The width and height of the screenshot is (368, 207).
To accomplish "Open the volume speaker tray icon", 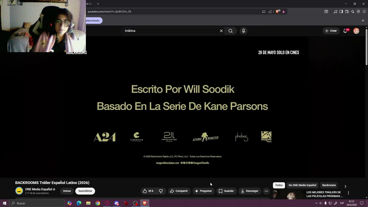I will click(x=321, y=203).
